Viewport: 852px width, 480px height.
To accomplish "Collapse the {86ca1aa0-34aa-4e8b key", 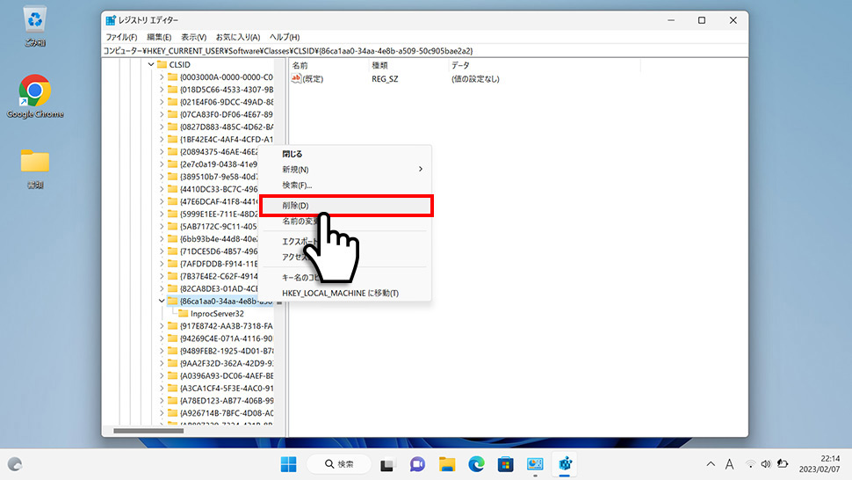I will (162, 302).
